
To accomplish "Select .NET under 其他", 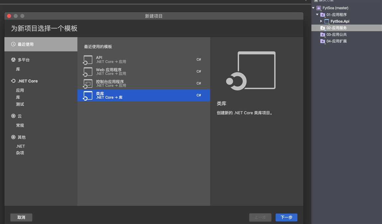I will 21,146.
